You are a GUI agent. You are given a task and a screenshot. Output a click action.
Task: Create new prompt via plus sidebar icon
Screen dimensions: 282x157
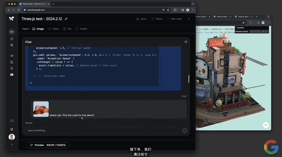point(12,39)
